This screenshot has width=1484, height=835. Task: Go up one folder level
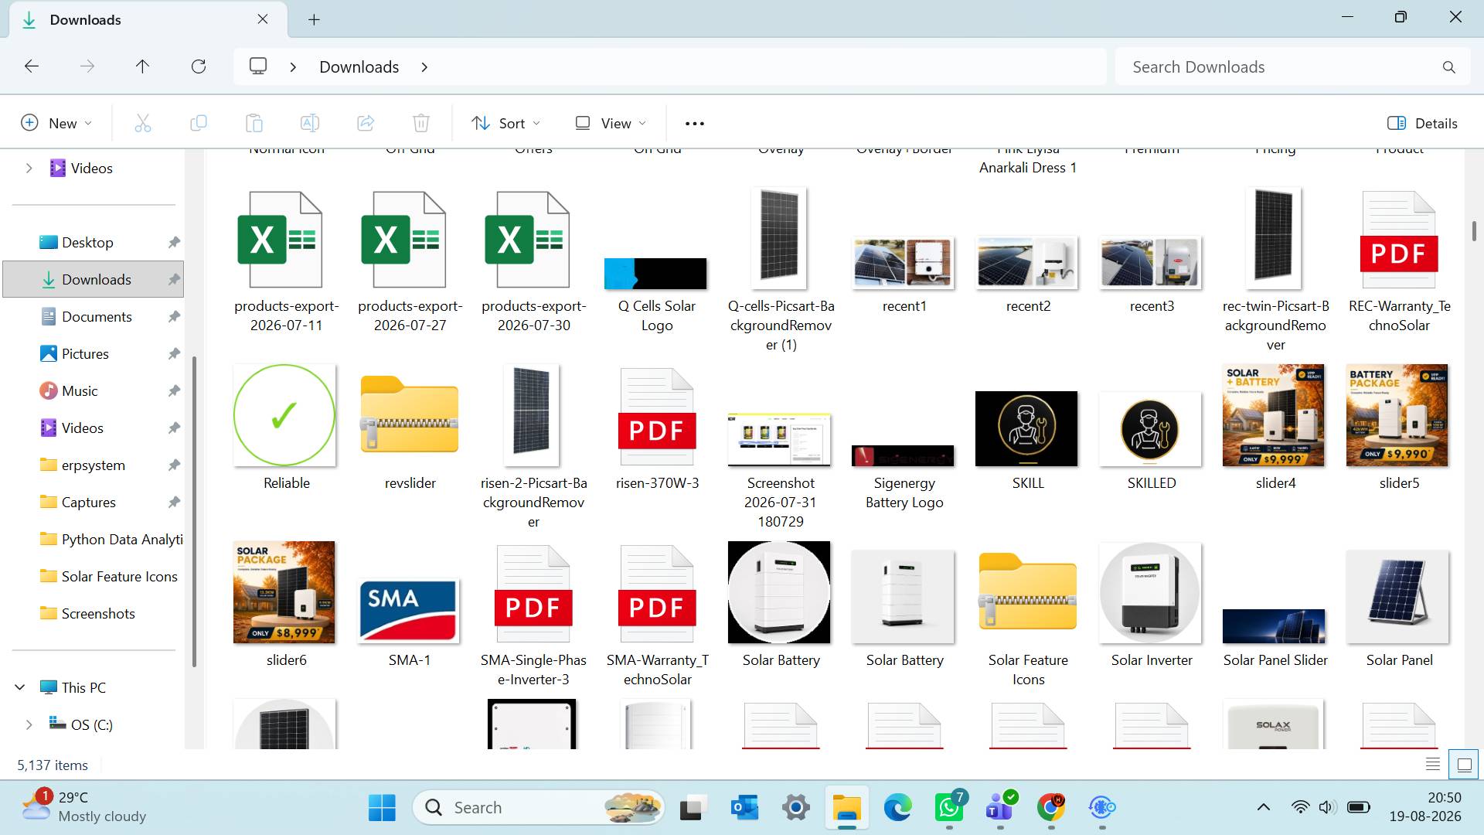pos(142,66)
